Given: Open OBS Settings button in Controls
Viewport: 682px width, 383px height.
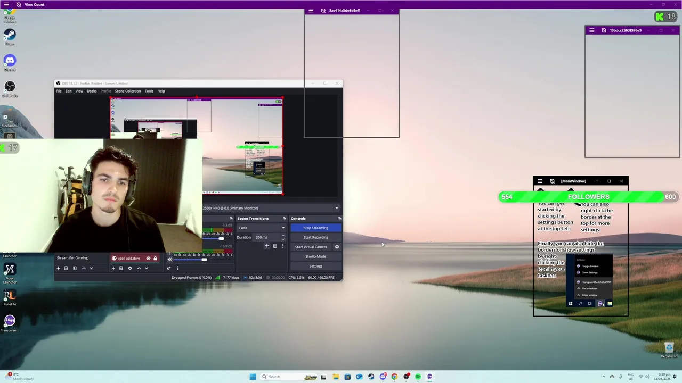Looking at the screenshot, I should (315, 266).
